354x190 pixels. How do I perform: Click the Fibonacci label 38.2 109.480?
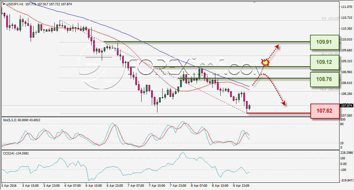click(330, 54)
